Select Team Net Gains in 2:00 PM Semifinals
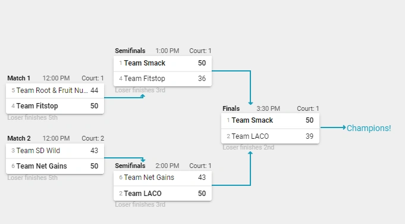 pos(162,178)
